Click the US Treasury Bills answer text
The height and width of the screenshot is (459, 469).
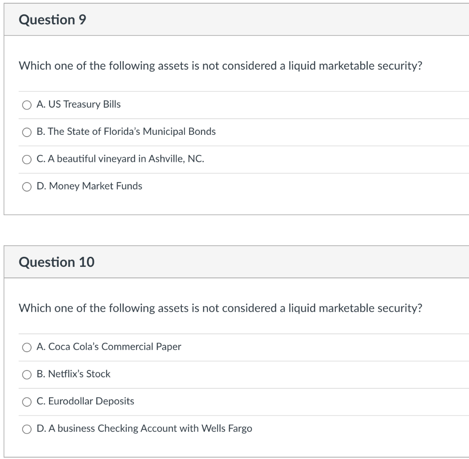tap(78, 105)
